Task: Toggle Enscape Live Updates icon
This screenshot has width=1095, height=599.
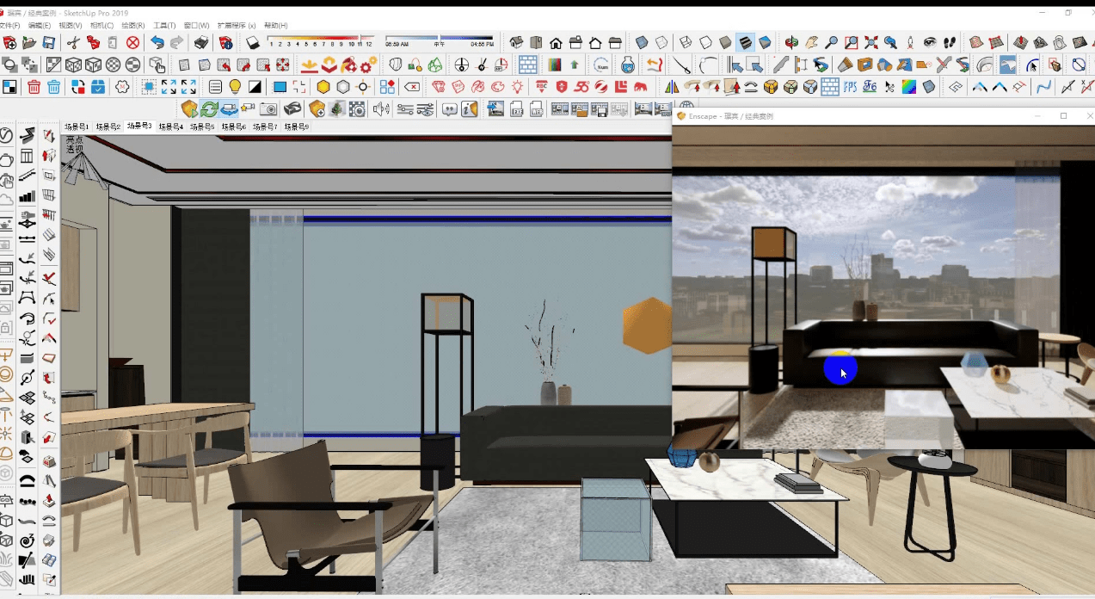Action: pos(209,108)
